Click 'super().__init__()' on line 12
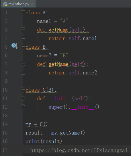 (74, 107)
